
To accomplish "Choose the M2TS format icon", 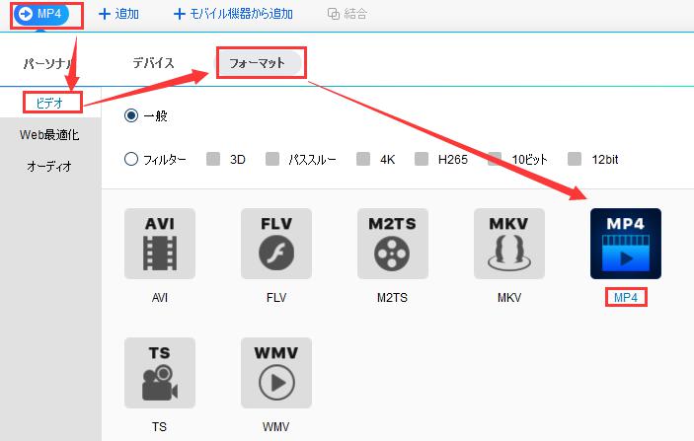I will pos(393,244).
